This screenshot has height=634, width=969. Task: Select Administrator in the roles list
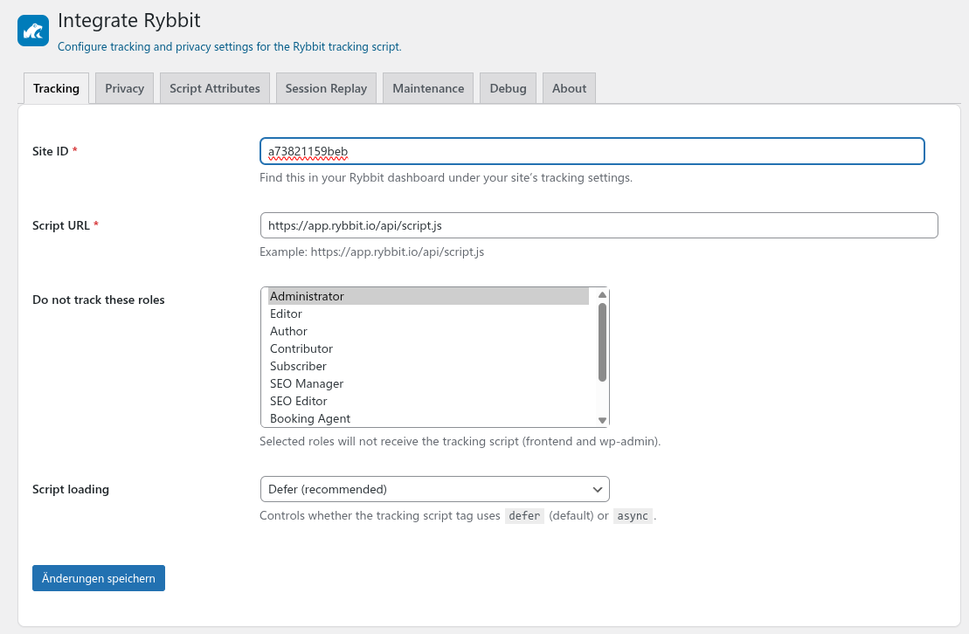click(x=428, y=297)
